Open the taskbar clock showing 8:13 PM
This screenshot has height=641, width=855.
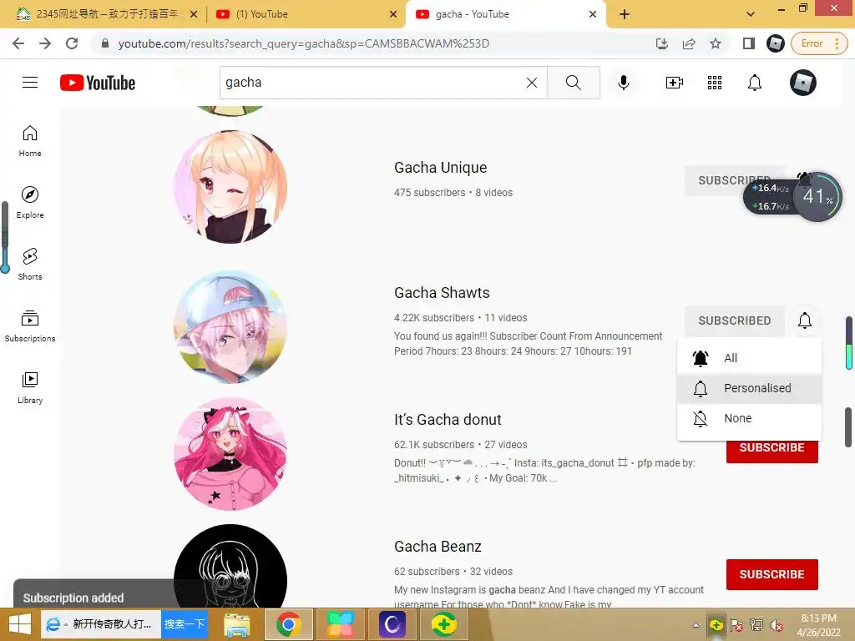(818, 625)
